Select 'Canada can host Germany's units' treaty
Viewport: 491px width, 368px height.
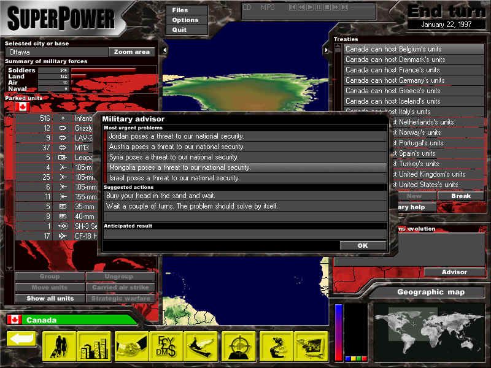point(414,80)
